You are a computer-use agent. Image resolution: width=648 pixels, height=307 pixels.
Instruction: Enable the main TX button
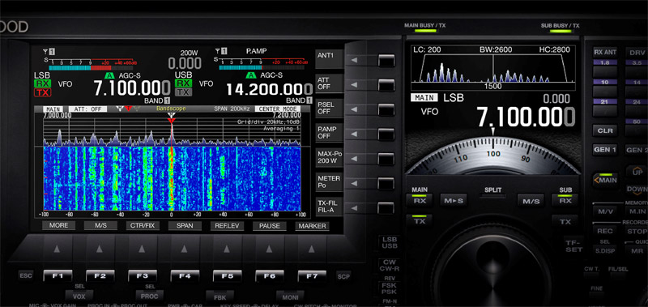click(419, 221)
